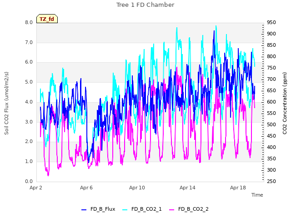Viewport: 291px width, 218px height.
Task: Click the 750 right axis value
Action: [271, 68]
